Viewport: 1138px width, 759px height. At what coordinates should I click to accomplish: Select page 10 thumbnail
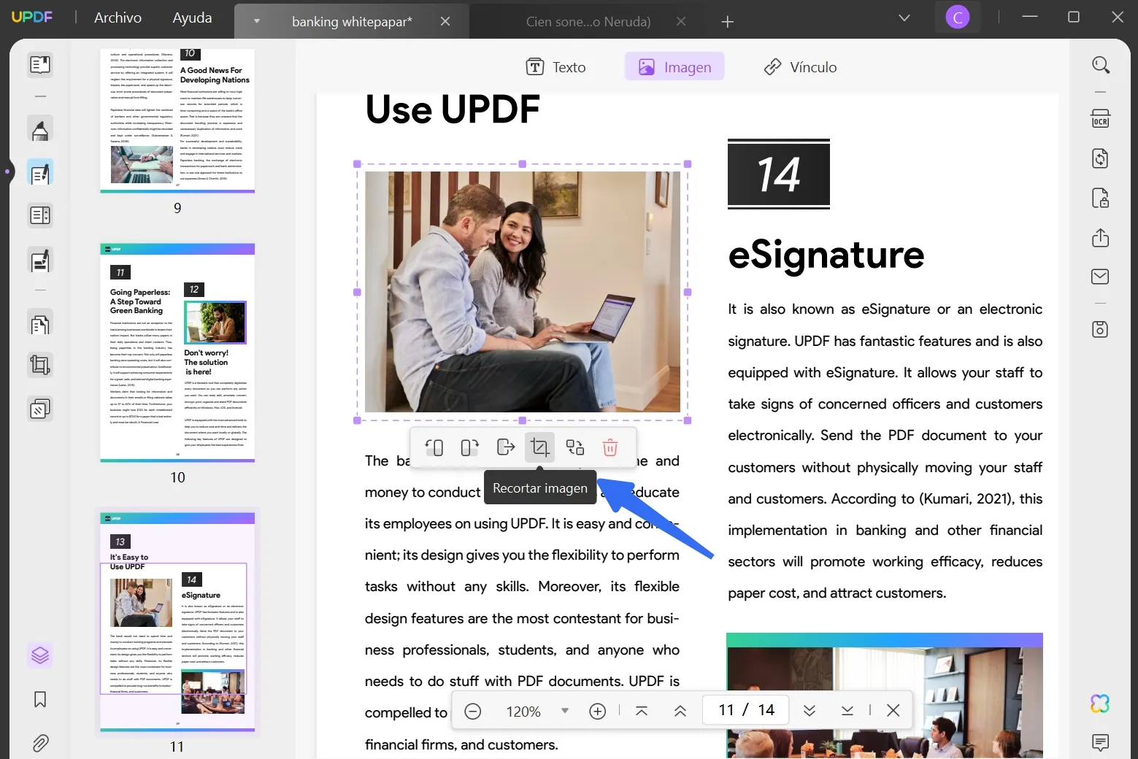pyautogui.click(x=177, y=353)
